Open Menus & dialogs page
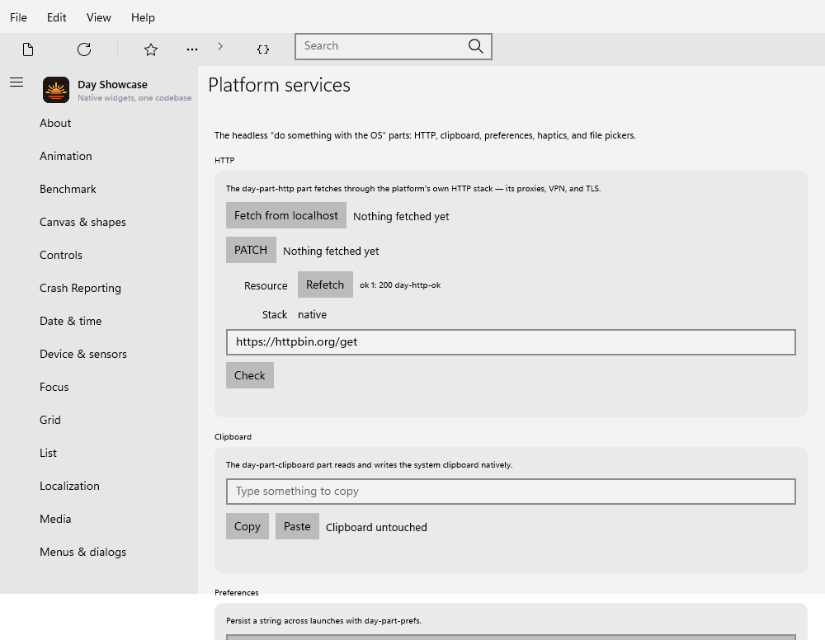 pos(82,553)
